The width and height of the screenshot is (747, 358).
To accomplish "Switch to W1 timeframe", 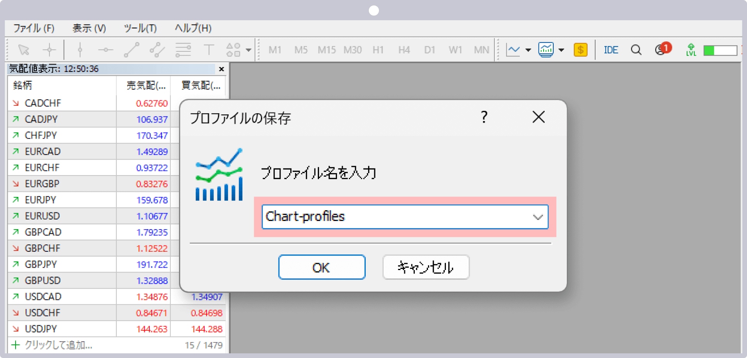I will coord(455,50).
